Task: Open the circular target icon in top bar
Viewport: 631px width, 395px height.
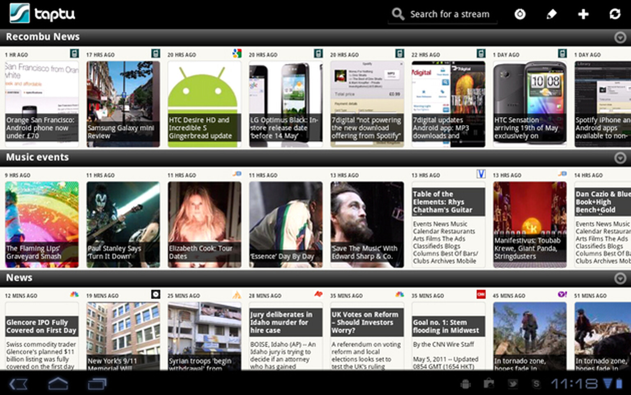Action: 520,14
